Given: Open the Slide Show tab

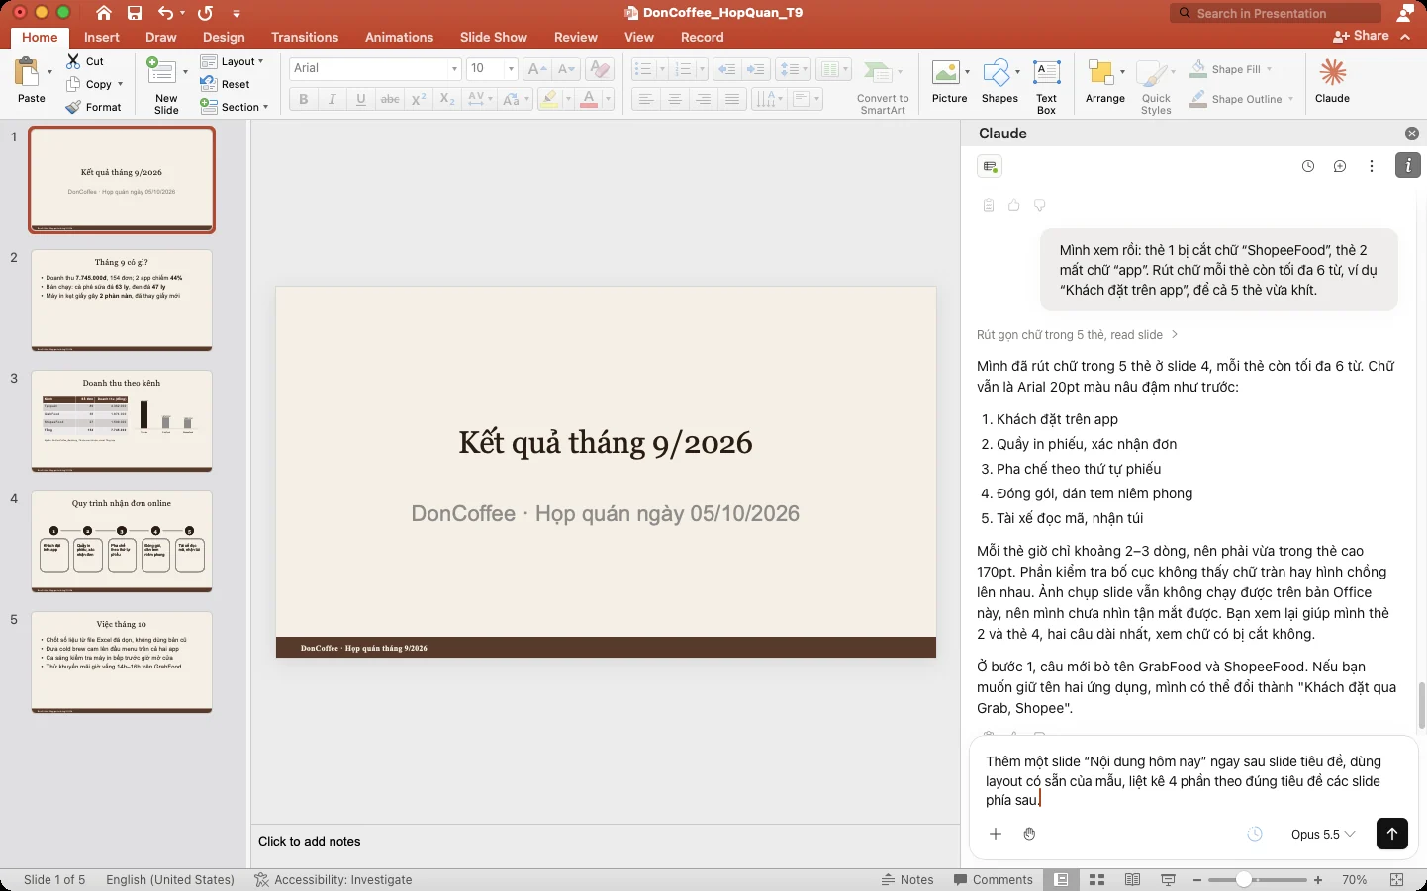Looking at the screenshot, I should [493, 37].
